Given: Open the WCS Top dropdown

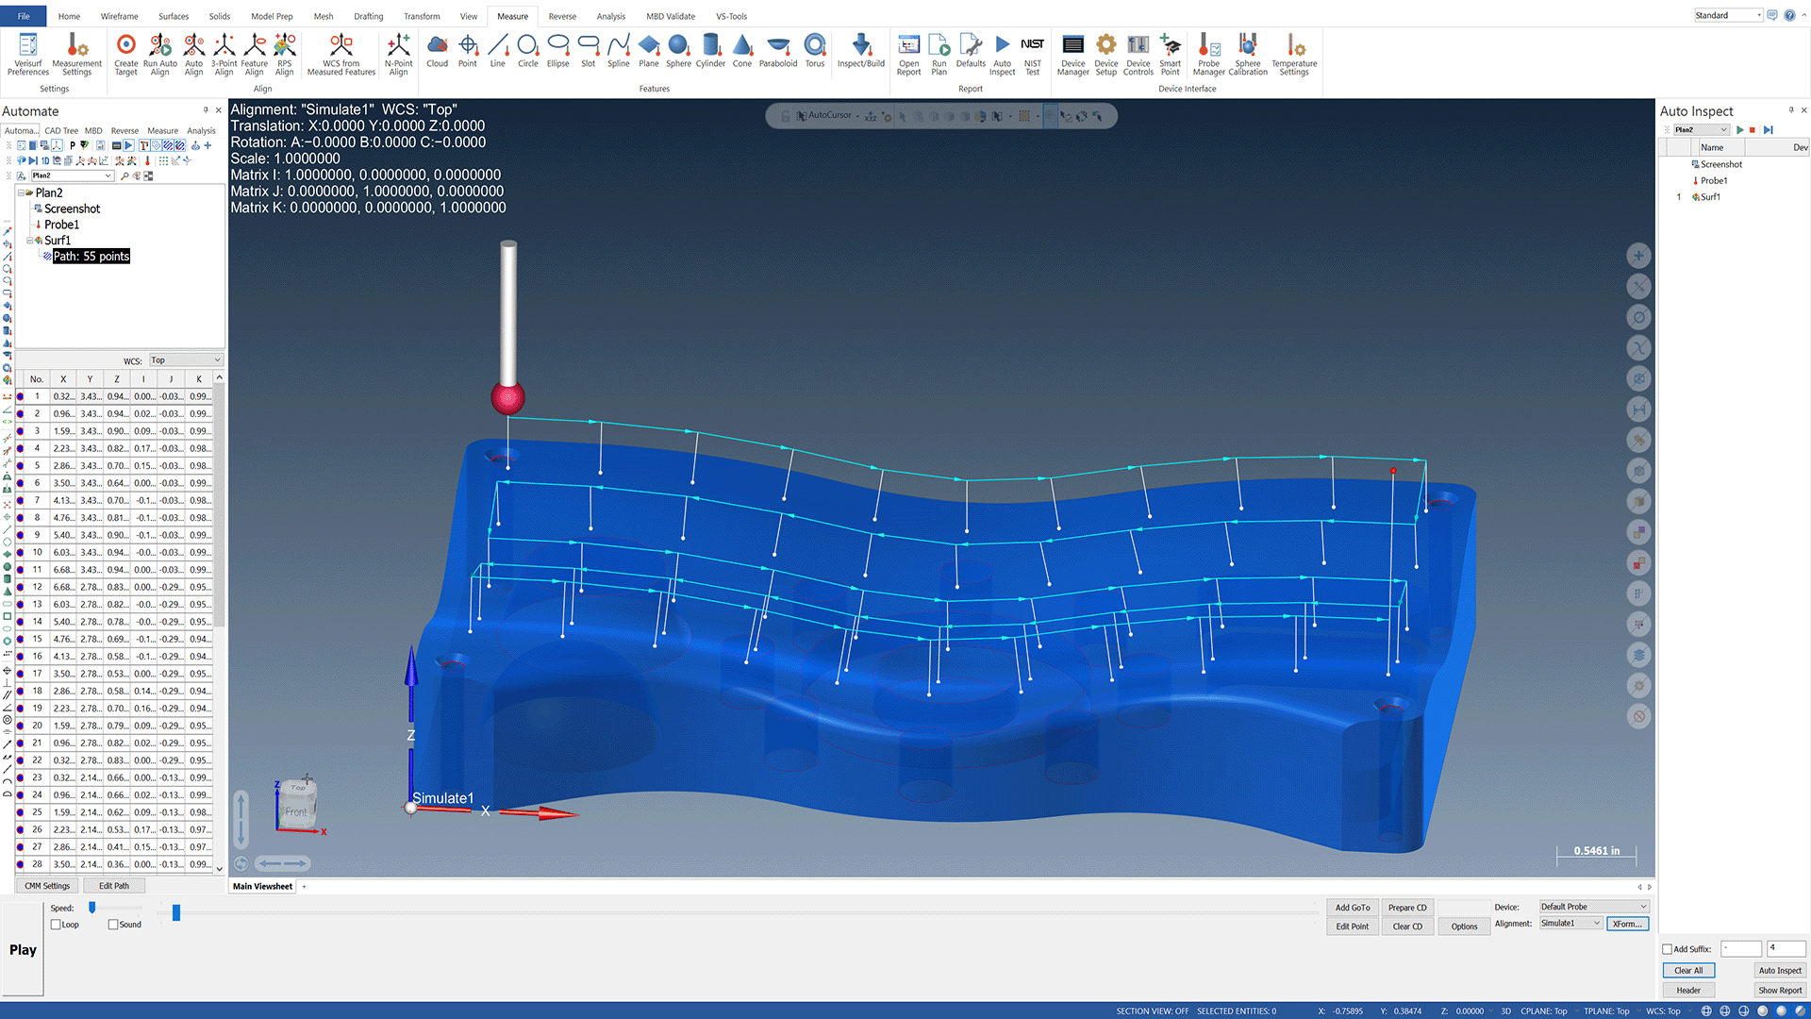Looking at the screenshot, I should (186, 360).
